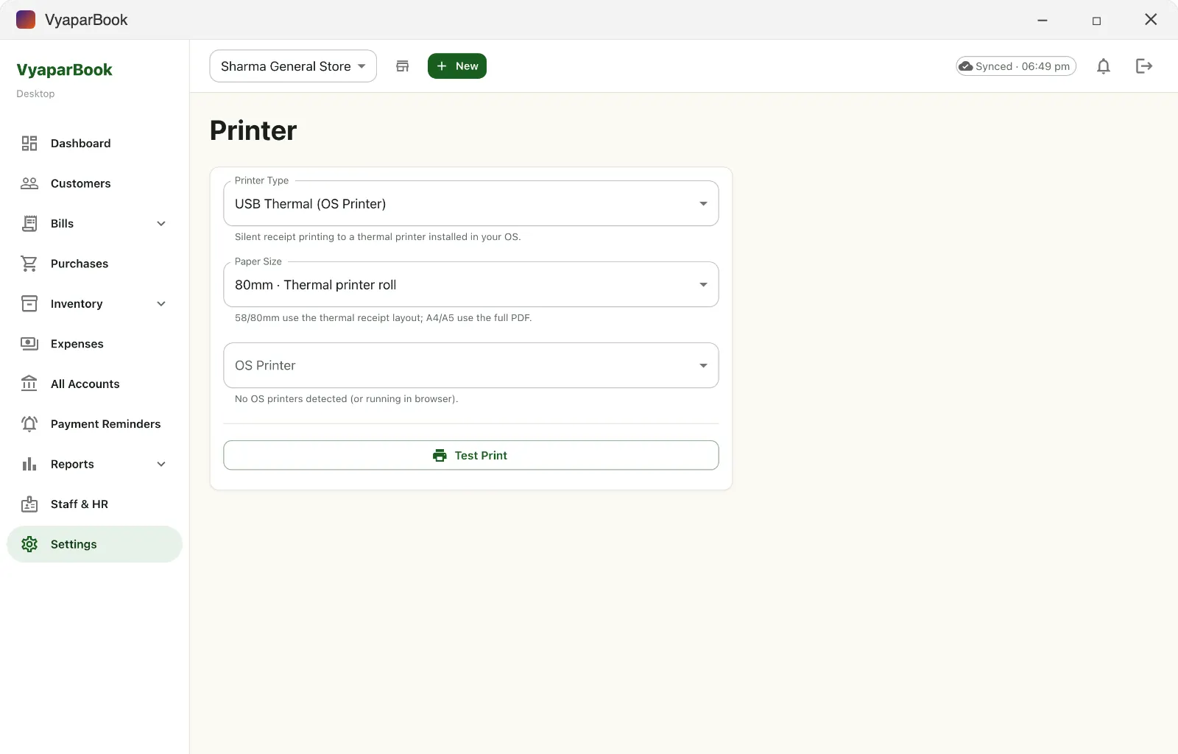
Task: Open Customers page from sidebar
Action: pos(94,183)
